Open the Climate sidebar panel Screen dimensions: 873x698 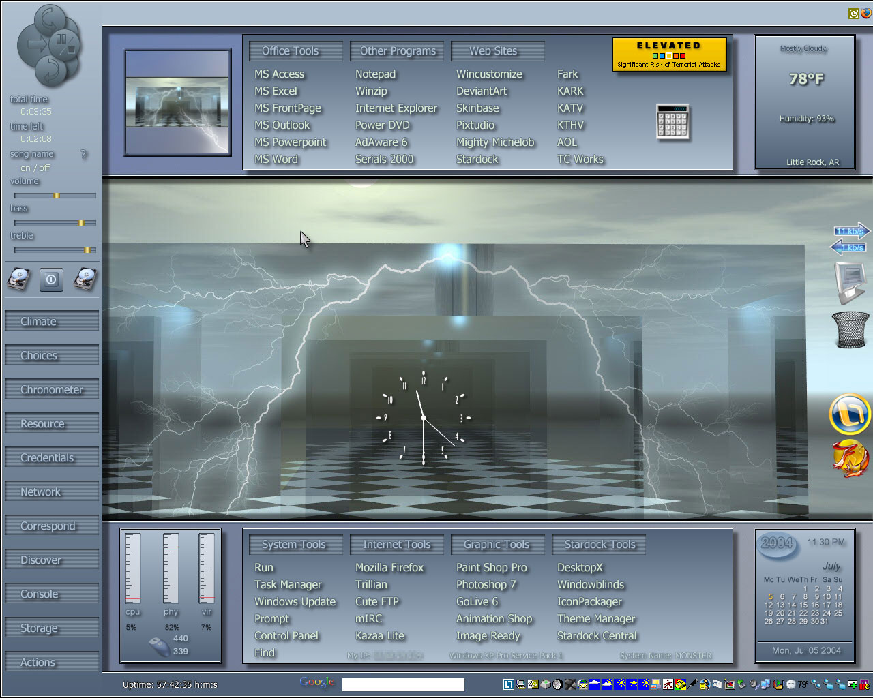click(52, 321)
